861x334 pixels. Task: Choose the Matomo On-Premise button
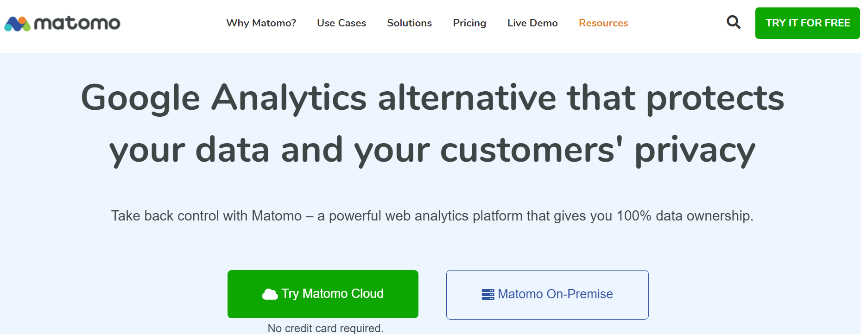tap(547, 295)
